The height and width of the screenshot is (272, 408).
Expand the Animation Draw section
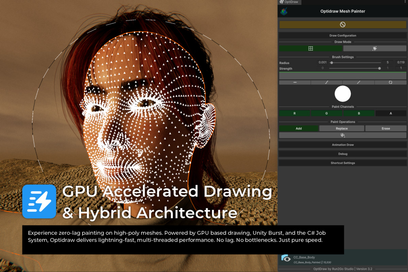tap(343, 145)
